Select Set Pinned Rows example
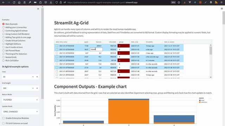225x126 pixels. coord(11,50)
